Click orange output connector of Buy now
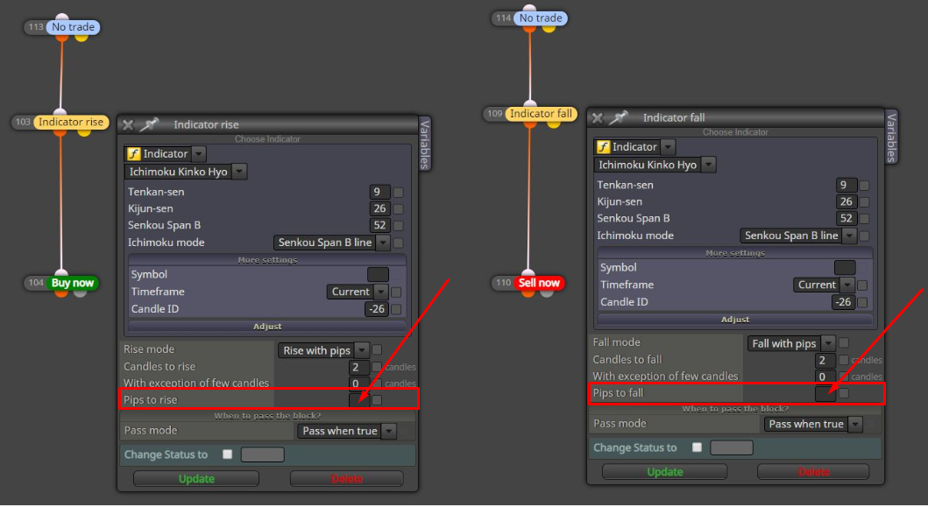Viewport: 928px width, 507px height. click(61, 292)
